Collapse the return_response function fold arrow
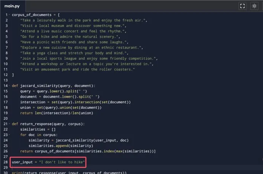 tap(10, 124)
